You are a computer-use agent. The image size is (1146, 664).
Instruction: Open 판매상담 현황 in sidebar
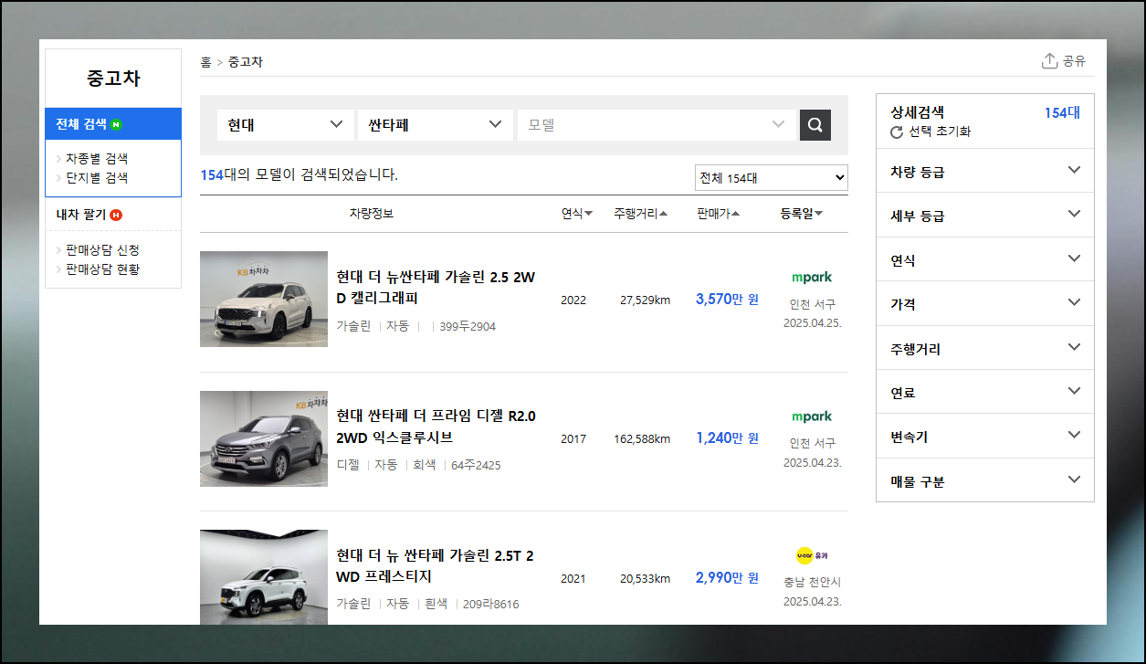point(102,269)
